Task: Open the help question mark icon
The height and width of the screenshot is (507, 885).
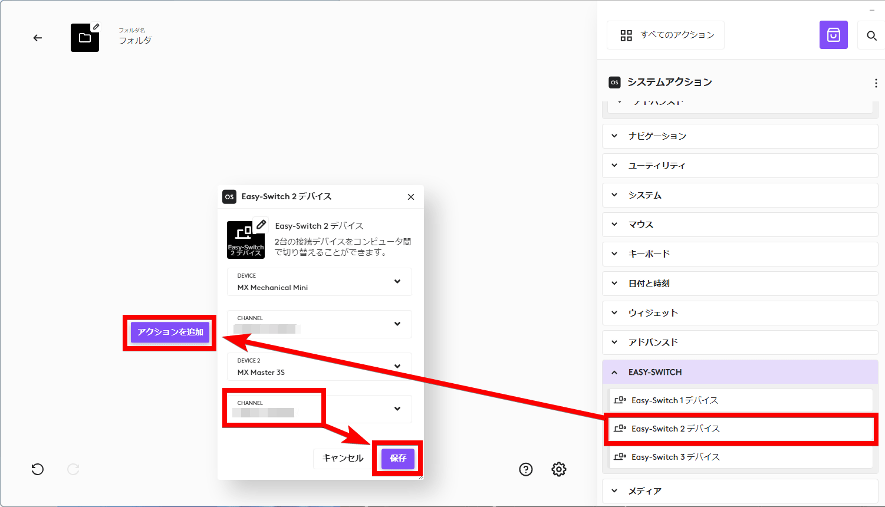Action: click(x=525, y=469)
